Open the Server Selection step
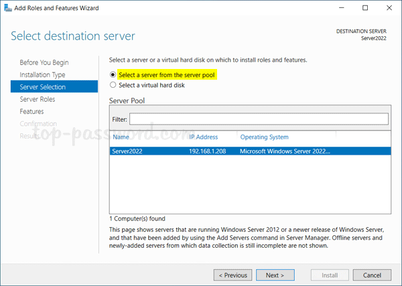The height and width of the screenshot is (286, 402). [x=44, y=86]
